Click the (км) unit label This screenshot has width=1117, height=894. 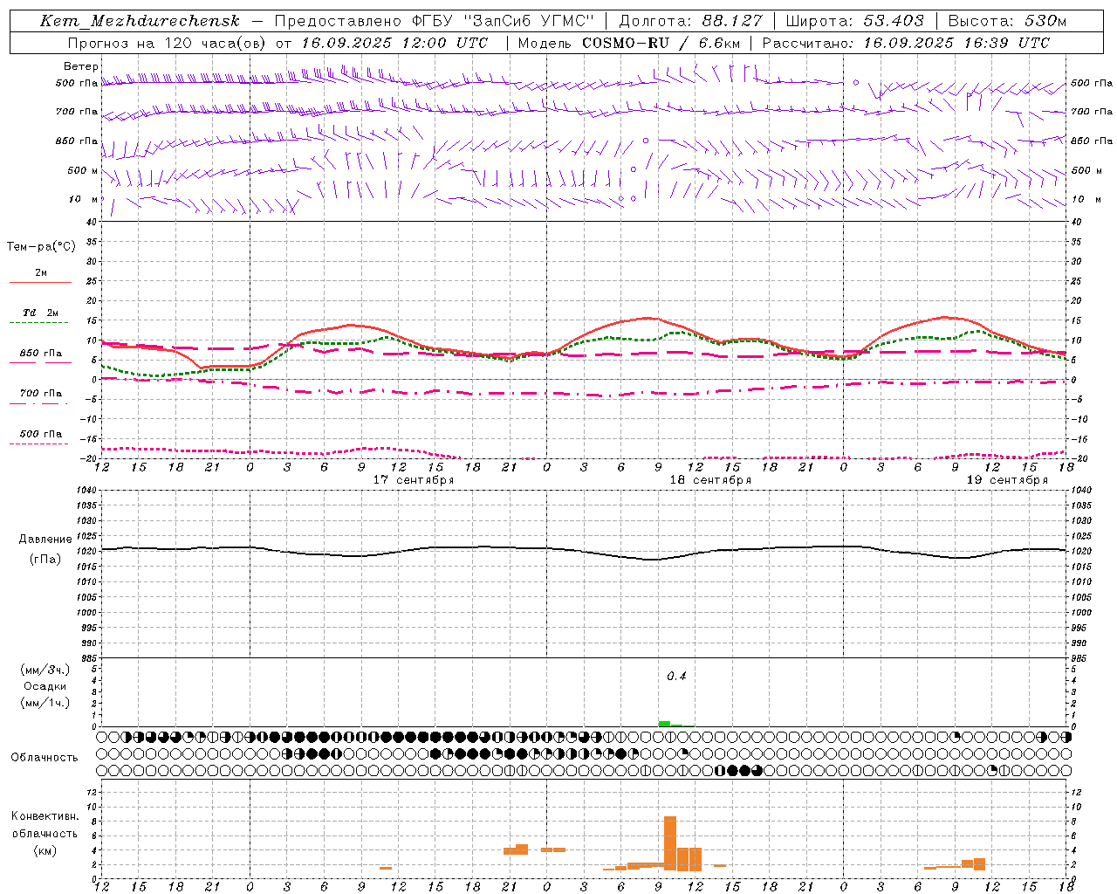click(45, 850)
